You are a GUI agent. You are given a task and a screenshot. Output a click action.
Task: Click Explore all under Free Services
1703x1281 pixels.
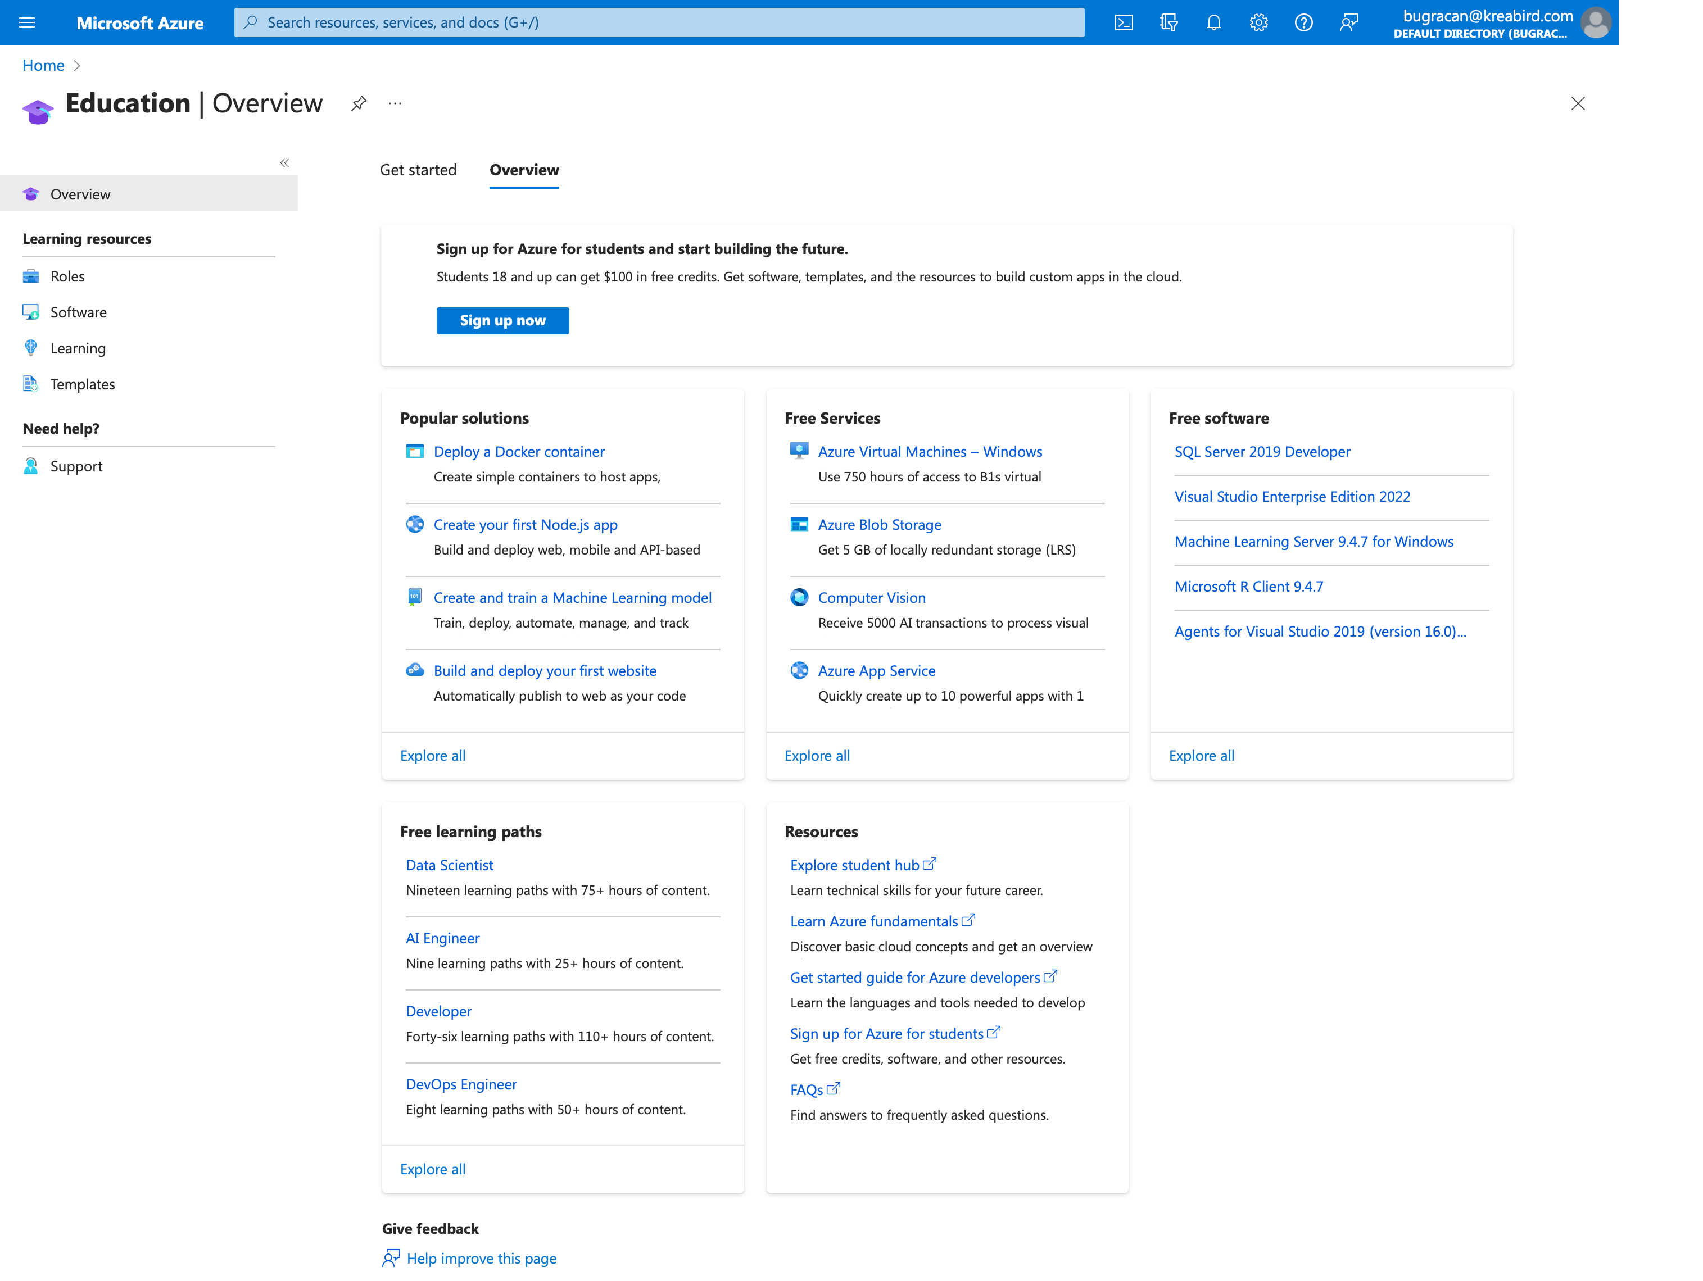coord(817,756)
